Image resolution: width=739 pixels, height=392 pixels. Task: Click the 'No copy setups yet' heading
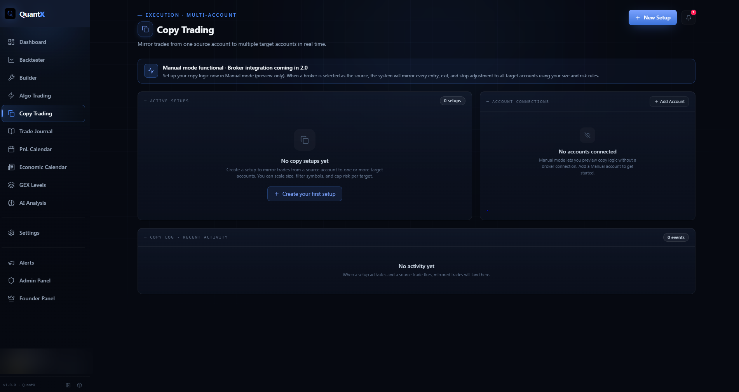(305, 161)
